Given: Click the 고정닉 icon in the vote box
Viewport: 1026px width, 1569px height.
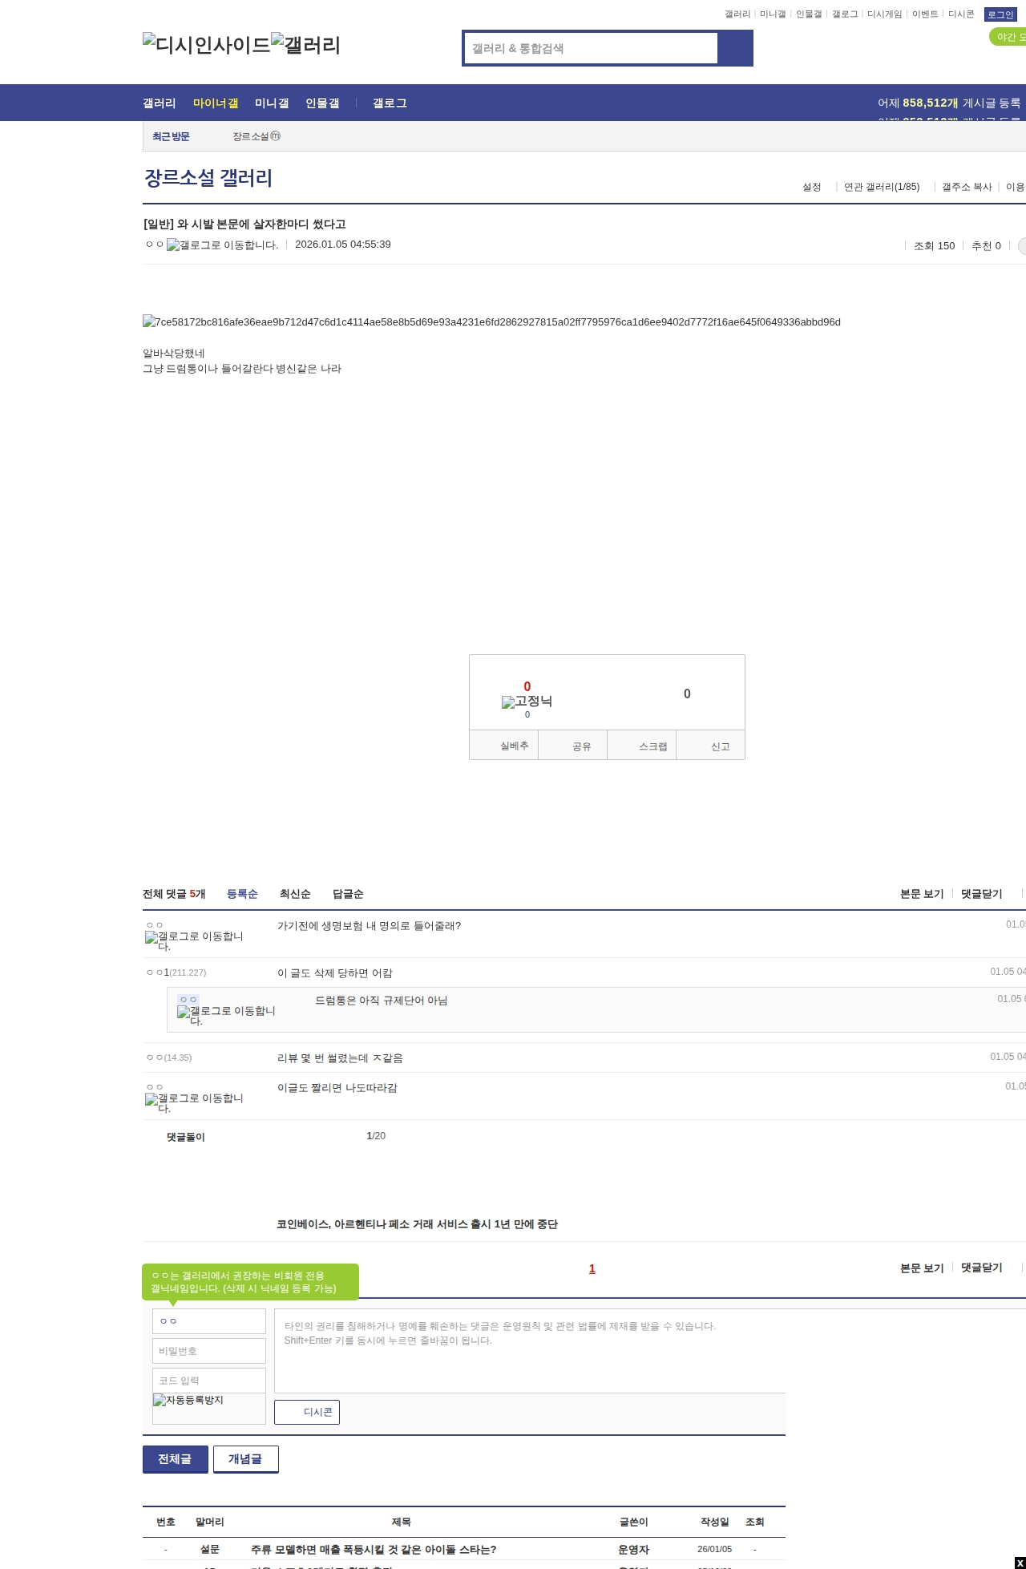Looking at the screenshot, I should pos(527,702).
